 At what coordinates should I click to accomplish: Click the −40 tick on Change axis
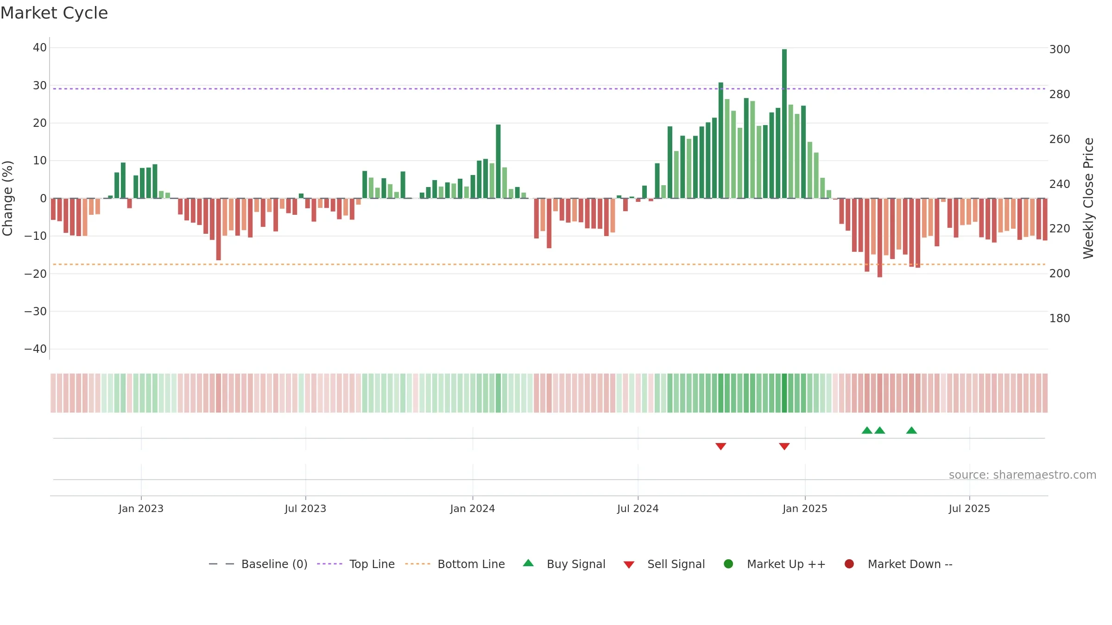tap(36, 349)
